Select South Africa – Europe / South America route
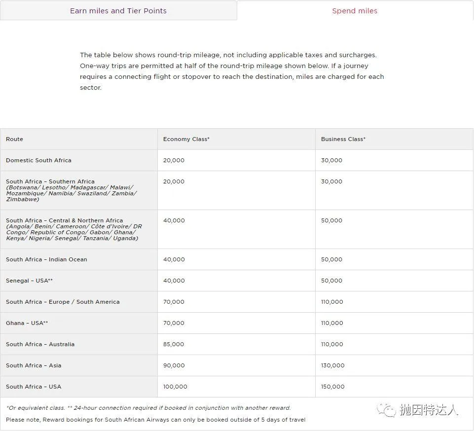Viewport: 474px width, 431px height. (63, 302)
